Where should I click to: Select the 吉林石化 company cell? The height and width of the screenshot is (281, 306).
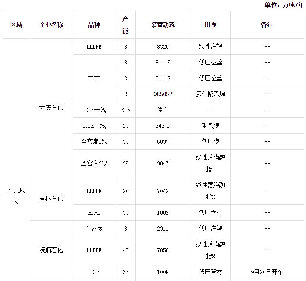[51, 199]
